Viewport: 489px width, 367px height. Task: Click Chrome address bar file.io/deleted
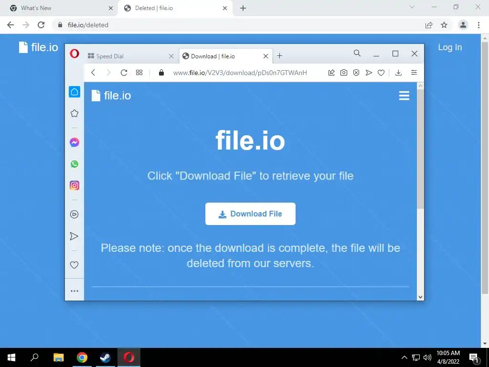tap(88, 25)
